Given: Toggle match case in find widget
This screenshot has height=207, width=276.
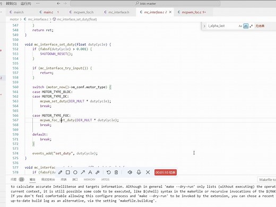Looking at the screenshot, I should pyautogui.click(x=240, y=26).
